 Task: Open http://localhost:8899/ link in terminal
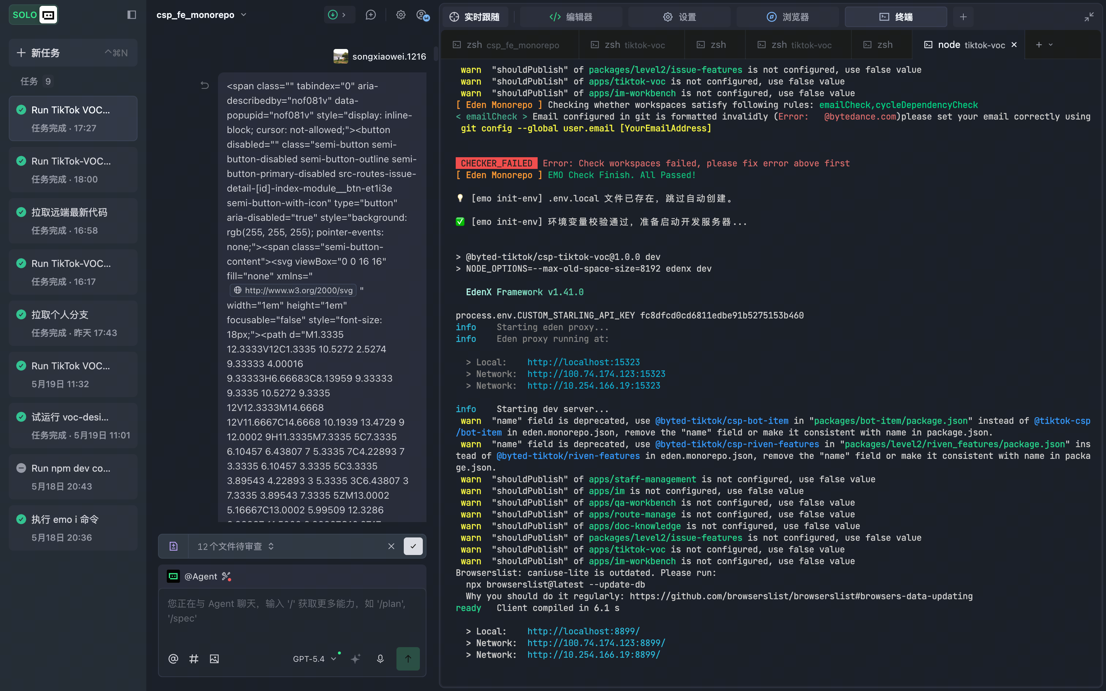pos(584,631)
